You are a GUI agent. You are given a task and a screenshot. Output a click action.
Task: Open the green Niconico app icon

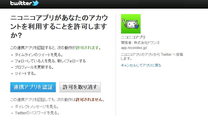click(x=131, y=24)
